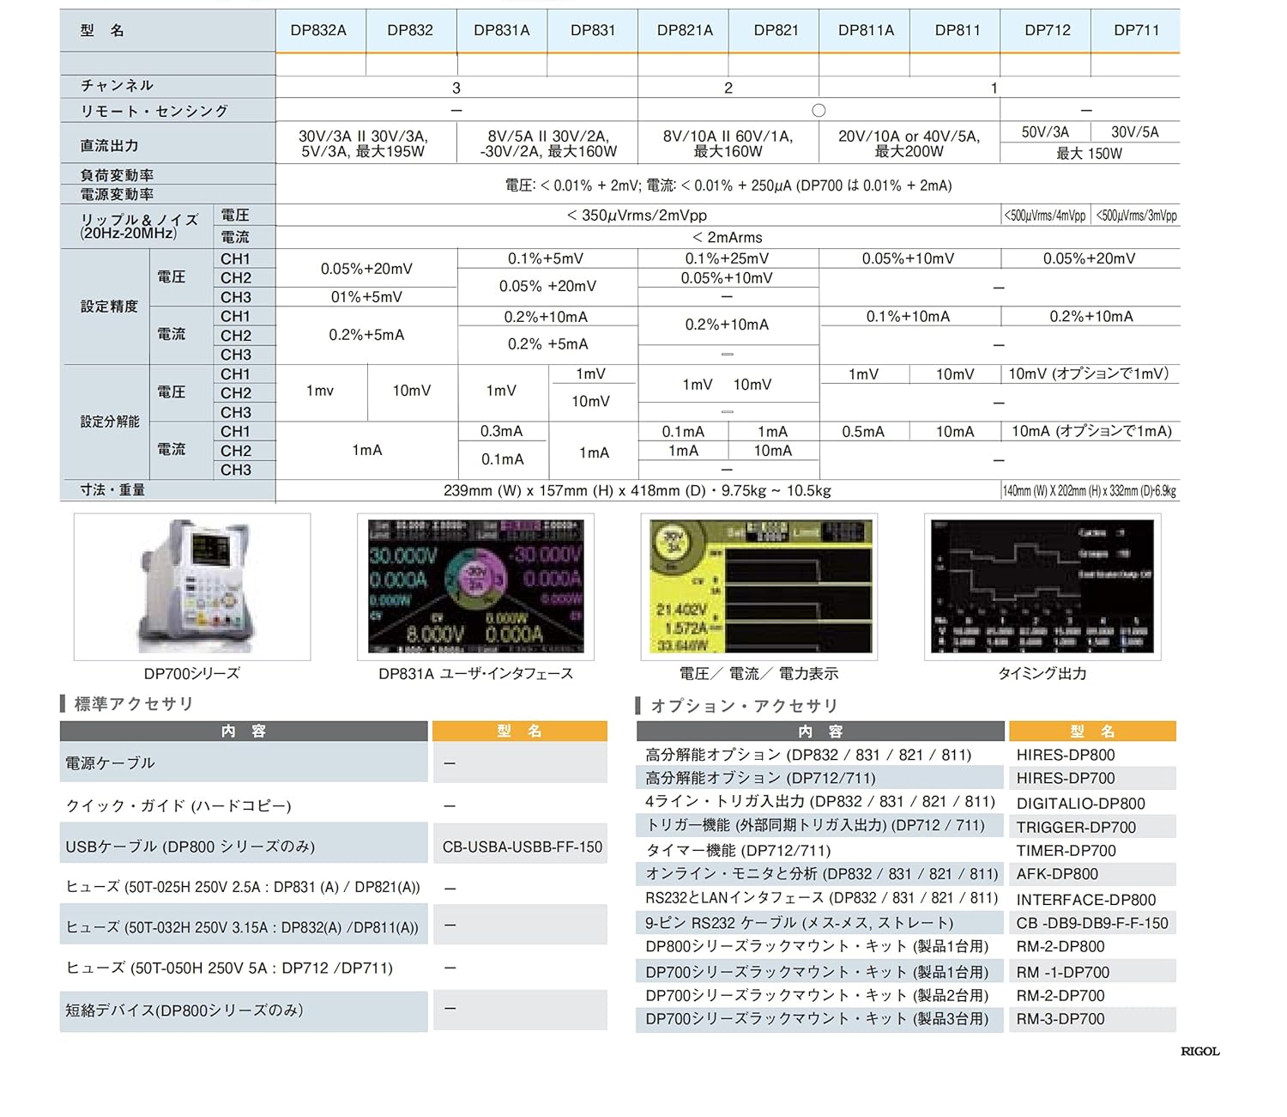Select the CH1 voltage accuracy row
Viewport: 1287px width, 1117px height.
(x=235, y=258)
